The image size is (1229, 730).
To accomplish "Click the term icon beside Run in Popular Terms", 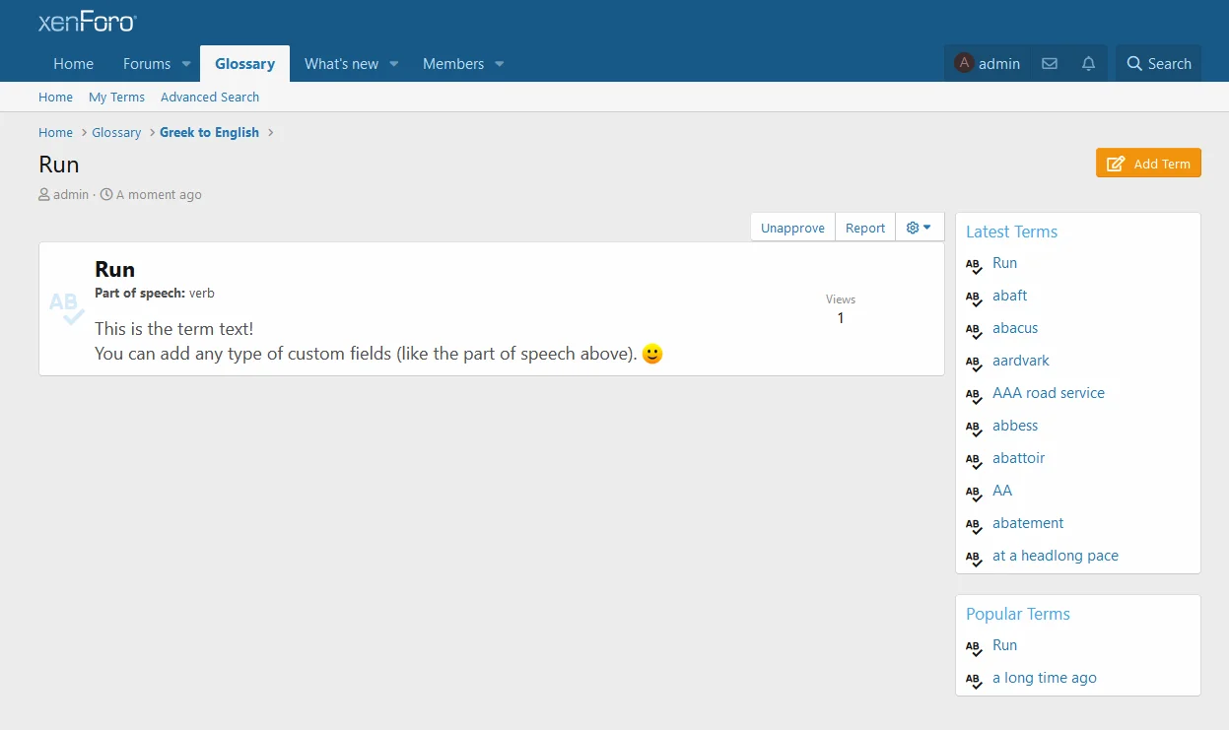I will 974,646.
